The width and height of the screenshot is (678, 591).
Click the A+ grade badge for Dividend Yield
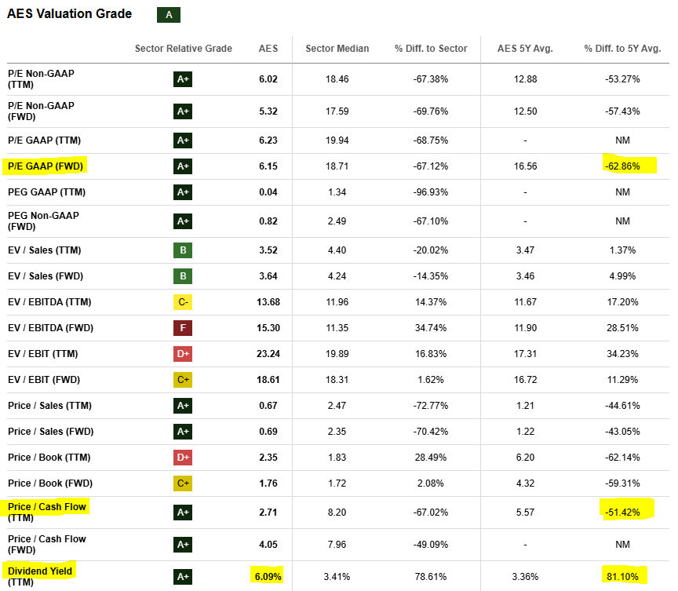point(183,577)
